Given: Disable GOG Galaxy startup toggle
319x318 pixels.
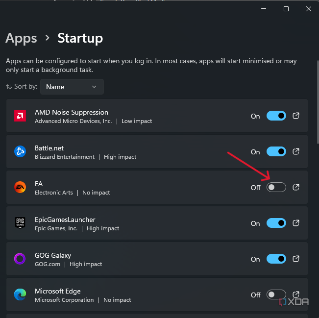Looking at the screenshot, I should (276, 259).
